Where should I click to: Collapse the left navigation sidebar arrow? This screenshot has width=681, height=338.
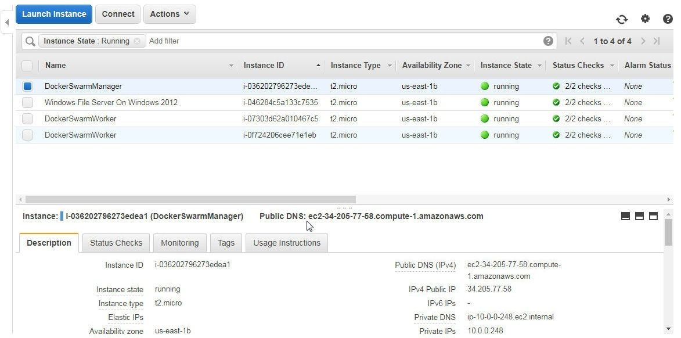(x=7, y=21)
